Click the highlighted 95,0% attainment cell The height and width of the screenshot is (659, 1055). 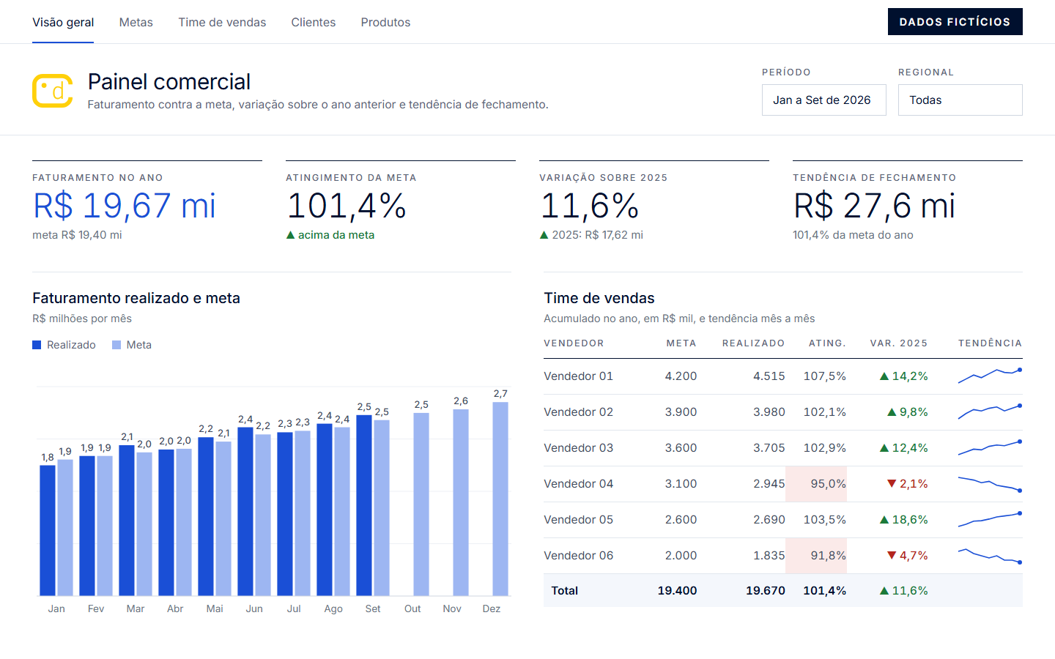tap(816, 484)
